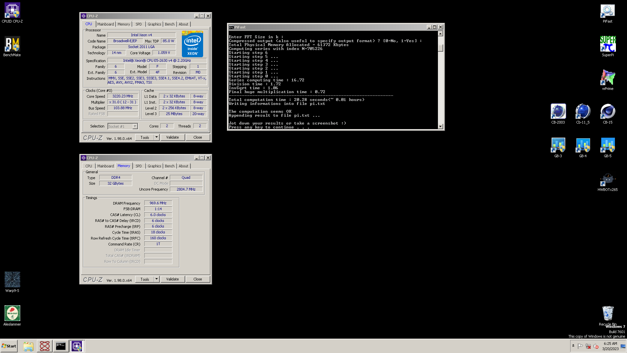Switch to the CPU-Z taskbar button
Screen dimensions: 627x353
pyautogui.click(x=77, y=346)
